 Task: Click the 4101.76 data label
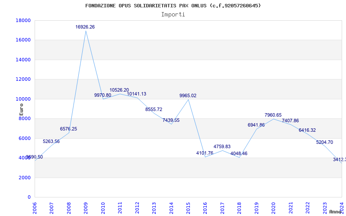[205, 153]
